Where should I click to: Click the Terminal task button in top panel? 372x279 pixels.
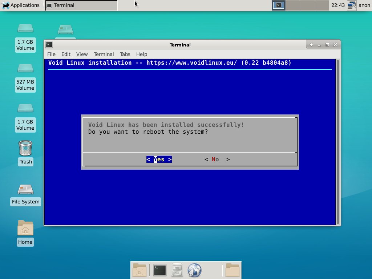click(x=81, y=5)
